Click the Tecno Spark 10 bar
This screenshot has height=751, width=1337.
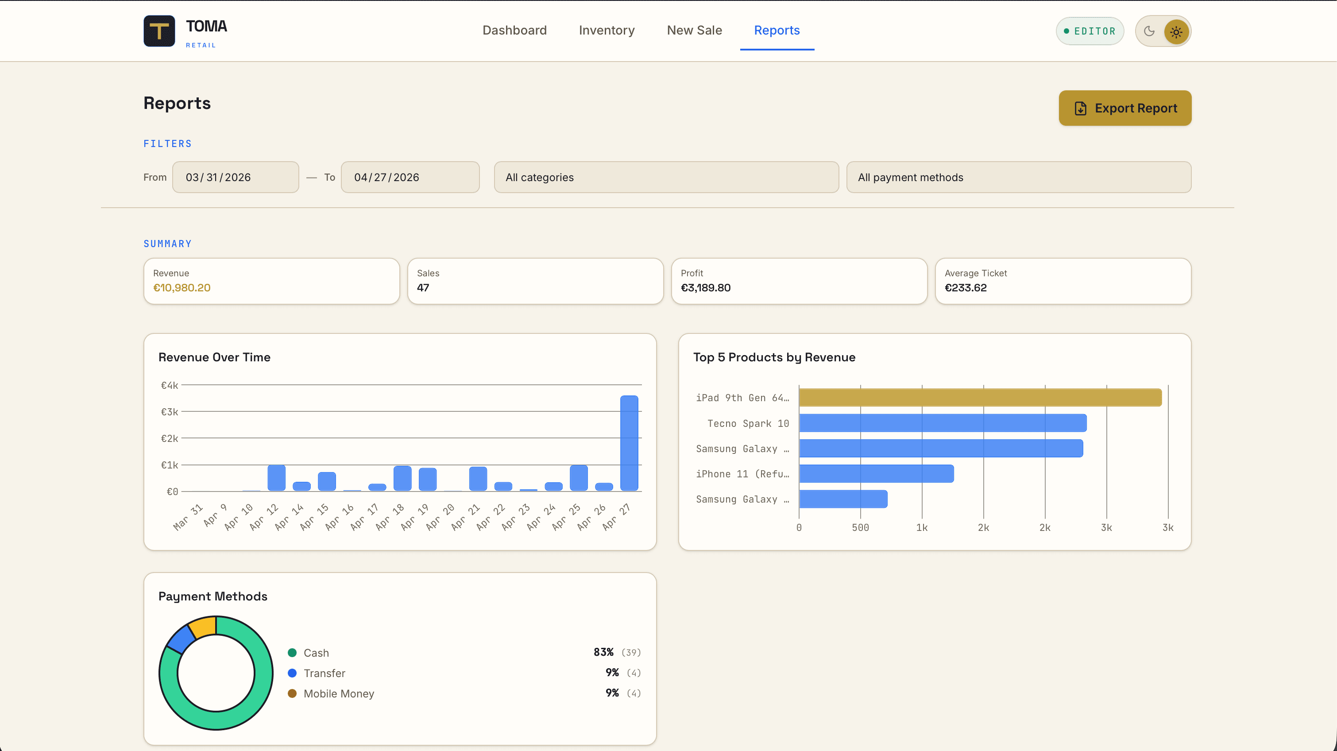click(x=943, y=423)
